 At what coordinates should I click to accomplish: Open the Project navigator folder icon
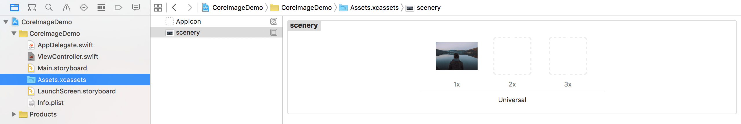[14, 7]
